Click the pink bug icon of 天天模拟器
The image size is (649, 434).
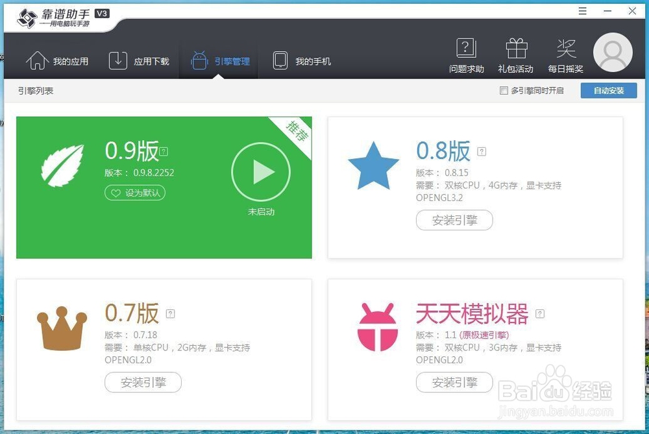pyautogui.click(x=378, y=327)
